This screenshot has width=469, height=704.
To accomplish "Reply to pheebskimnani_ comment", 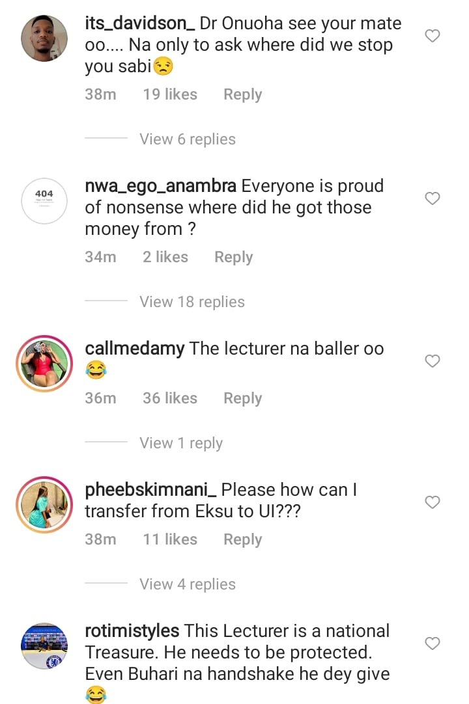I will pos(242,539).
